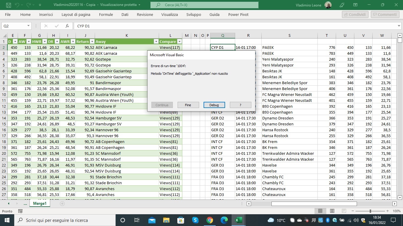Click the formula bar Cancel X icon

tap(46, 26)
